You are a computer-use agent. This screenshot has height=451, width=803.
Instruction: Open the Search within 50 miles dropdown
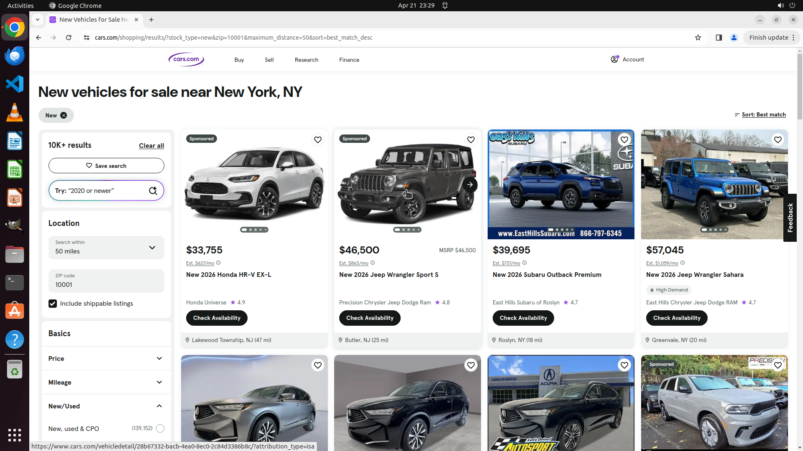pyautogui.click(x=106, y=248)
